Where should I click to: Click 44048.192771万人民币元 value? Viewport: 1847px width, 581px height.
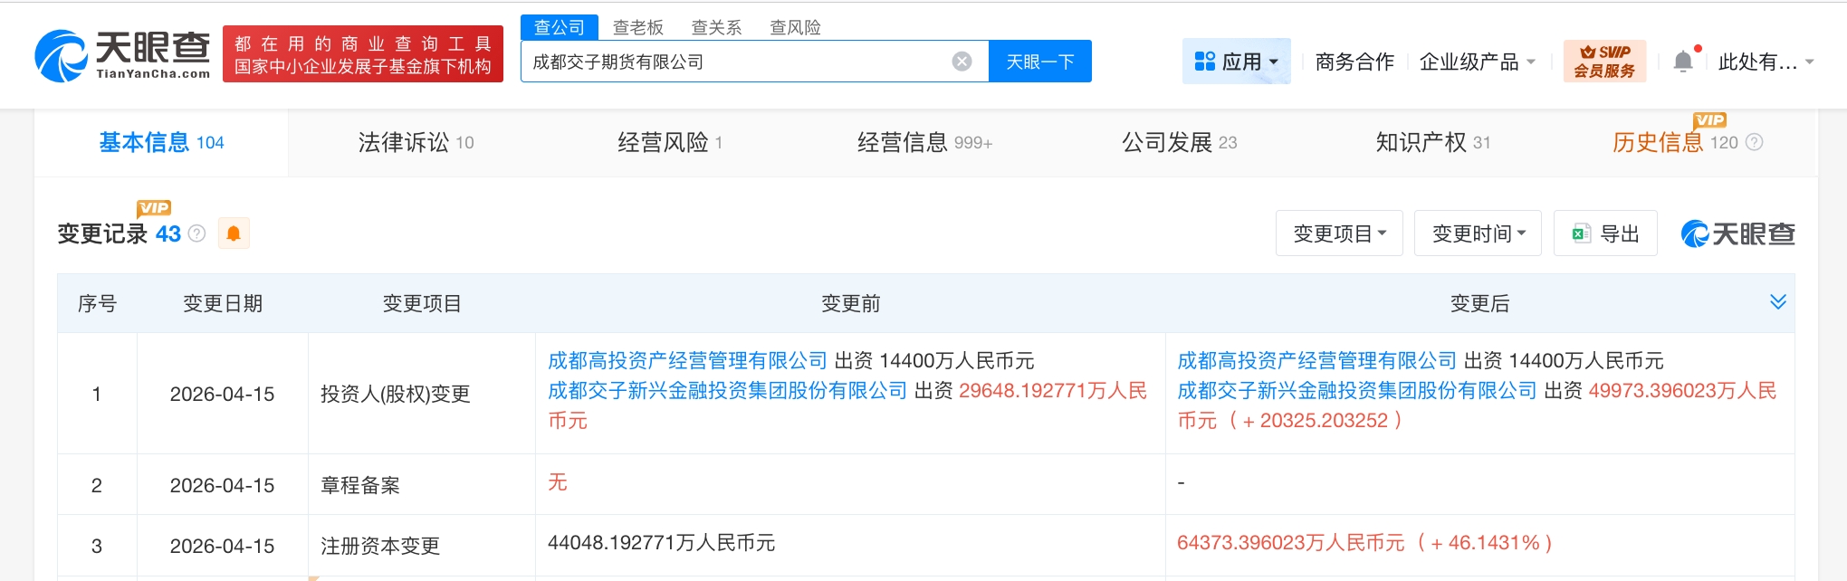[x=661, y=542]
